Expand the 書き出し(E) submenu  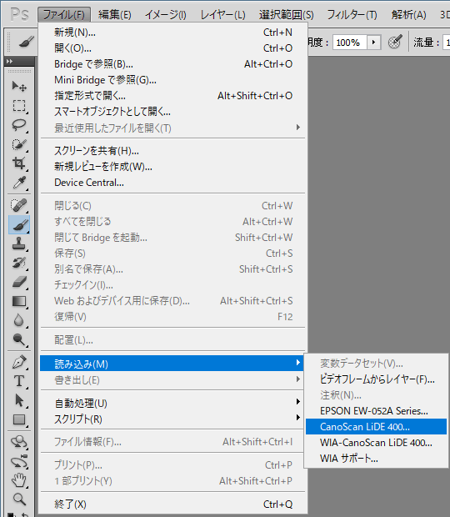[172, 379]
